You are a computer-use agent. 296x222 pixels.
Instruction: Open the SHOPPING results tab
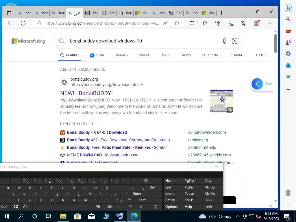pyautogui.click(x=210, y=55)
